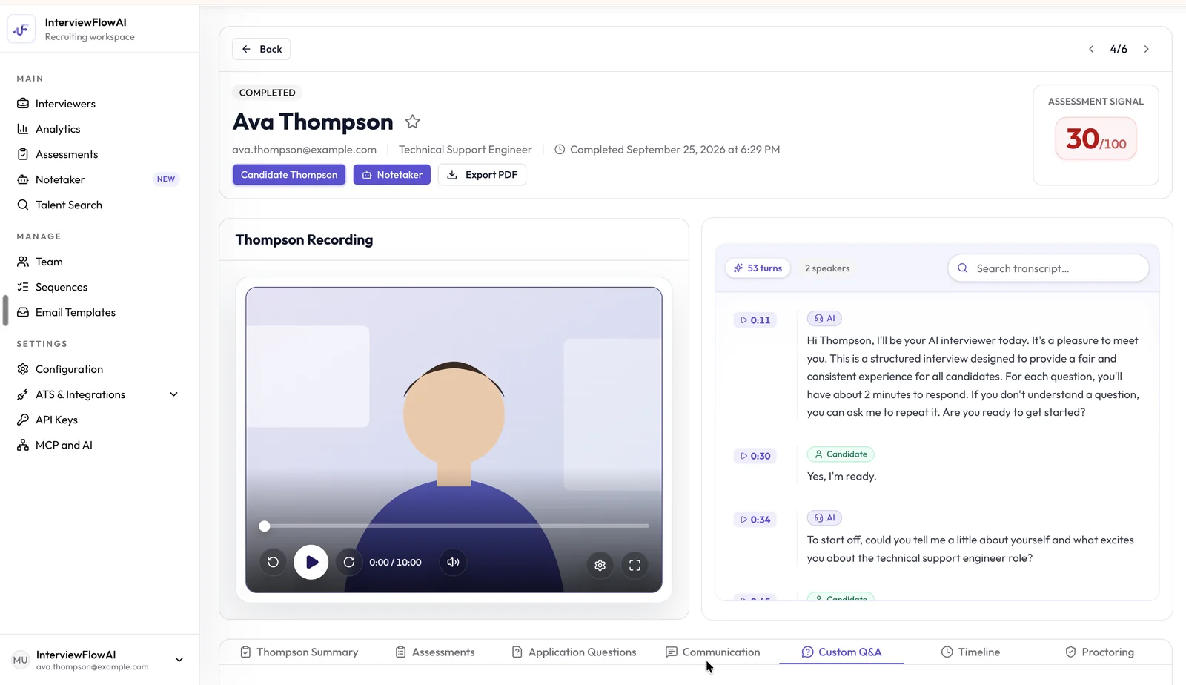The width and height of the screenshot is (1186, 685).
Task: Export the report as PDF
Action: (x=482, y=175)
